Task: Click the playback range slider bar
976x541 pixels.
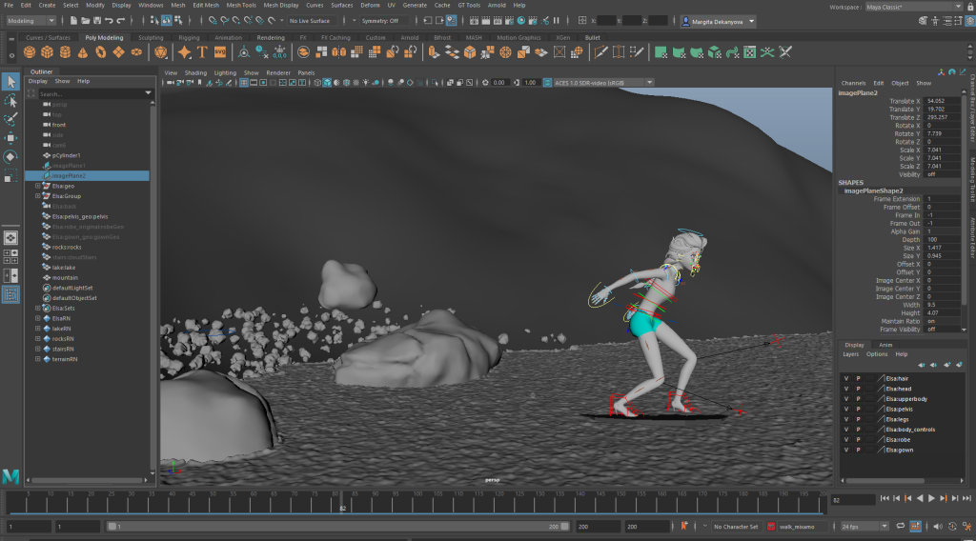Action: [x=338, y=526]
